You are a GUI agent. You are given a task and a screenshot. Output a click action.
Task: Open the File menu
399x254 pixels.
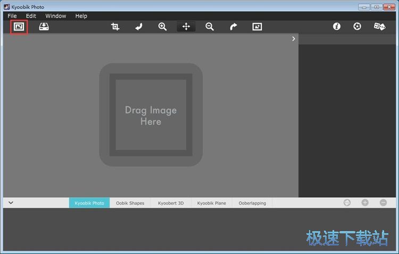click(x=12, y=16)
